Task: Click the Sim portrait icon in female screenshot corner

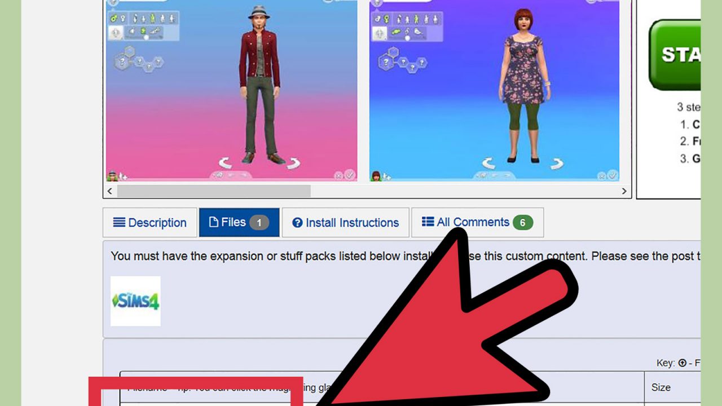Action: (376, 175)
